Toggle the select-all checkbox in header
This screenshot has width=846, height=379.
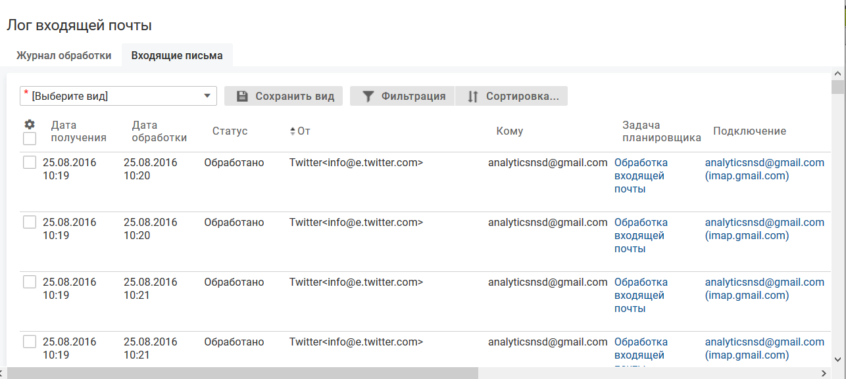point(30,139)
